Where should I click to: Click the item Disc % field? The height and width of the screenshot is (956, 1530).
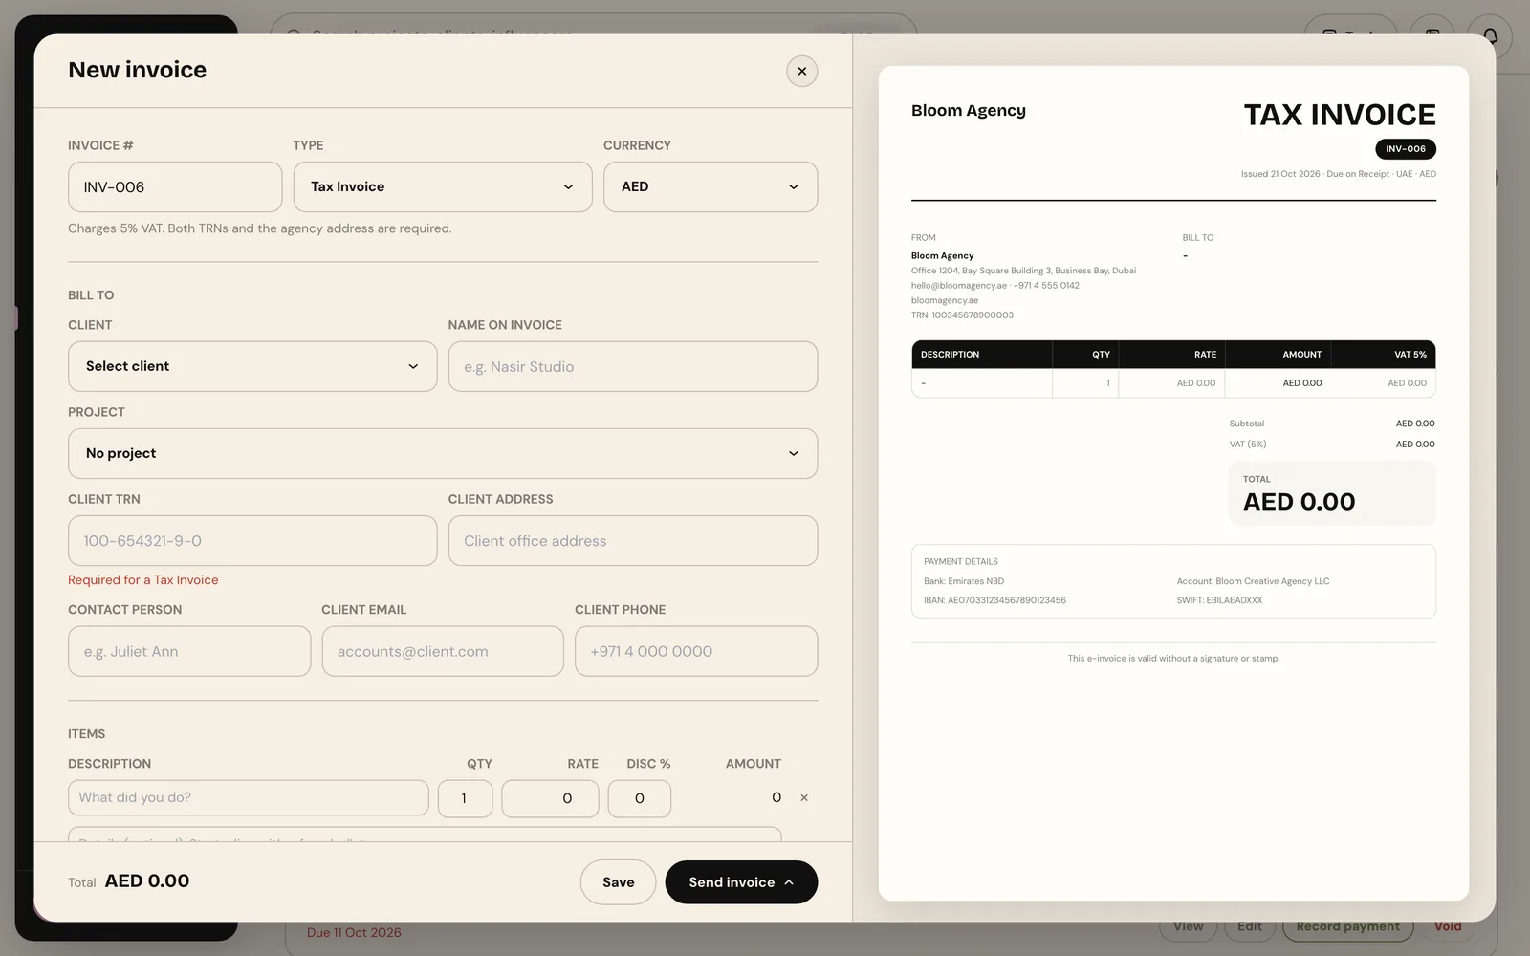point(640,798)
